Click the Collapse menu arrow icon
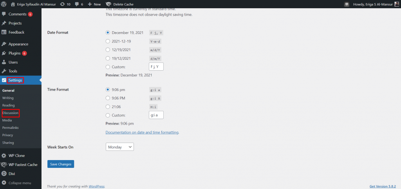The width and height of the screenshot is (401, 189). (4, 183)
